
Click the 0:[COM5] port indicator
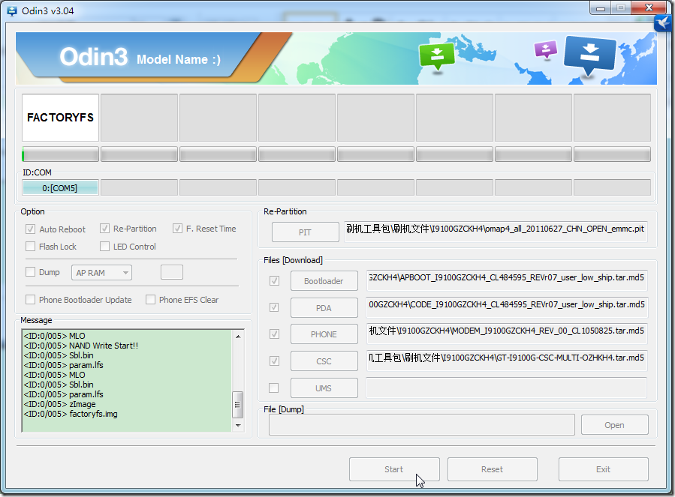coord(60,188)
